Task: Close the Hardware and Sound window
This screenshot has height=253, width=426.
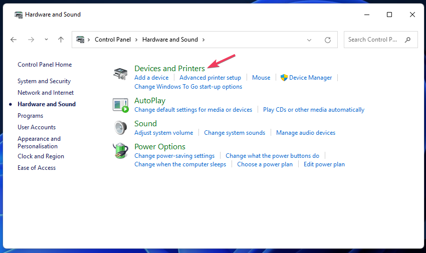Action: (x=412, y=15)
